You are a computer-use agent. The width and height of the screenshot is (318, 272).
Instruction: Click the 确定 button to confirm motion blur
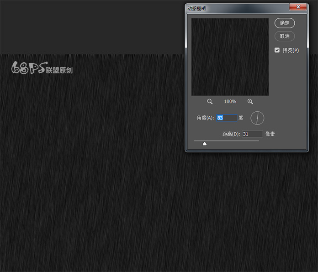285,23
